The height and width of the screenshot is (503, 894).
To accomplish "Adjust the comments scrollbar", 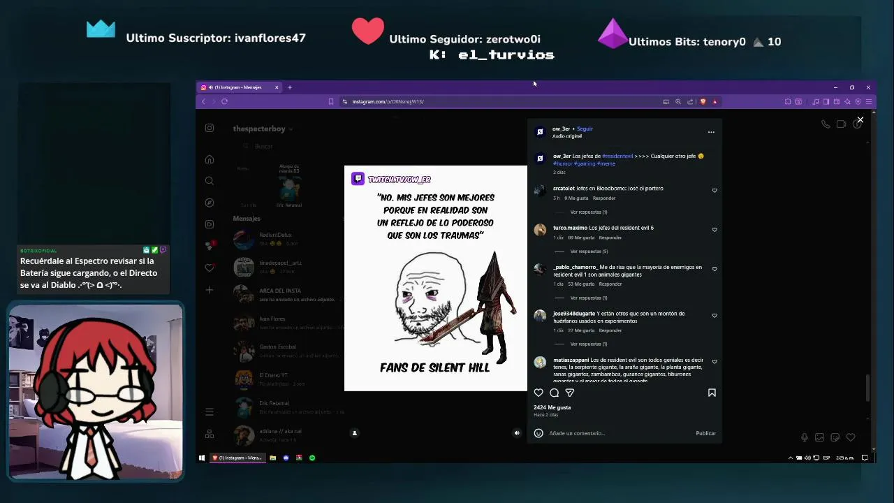I will (868, 388).
